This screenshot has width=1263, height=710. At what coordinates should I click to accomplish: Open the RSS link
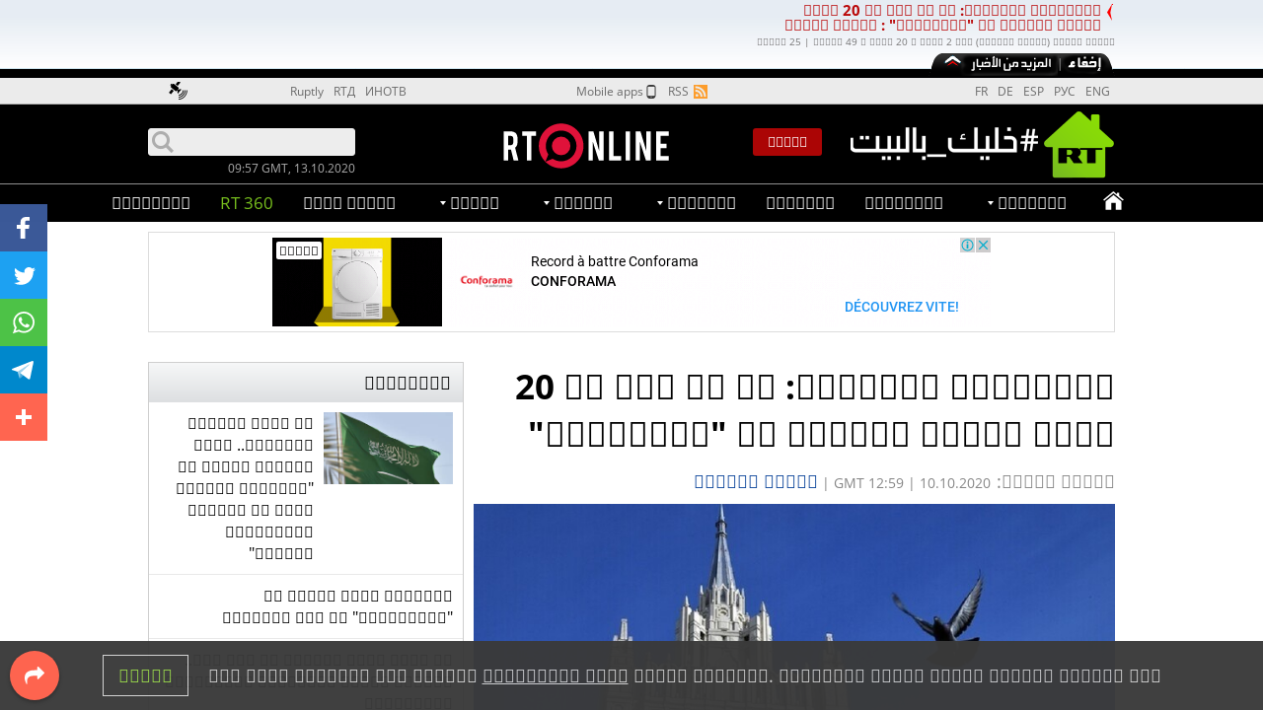(678, 92)
